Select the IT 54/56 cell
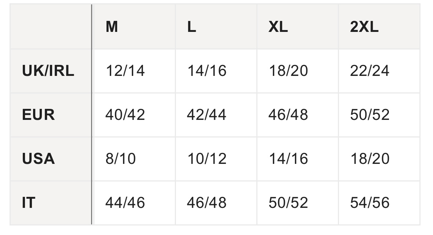The width and height of the screenshot is (433, 235). click(379, 203)
